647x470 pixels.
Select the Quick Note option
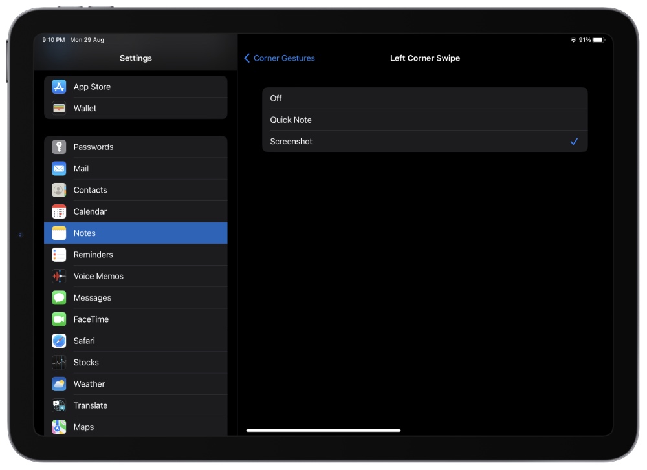(x=425, y=120)
